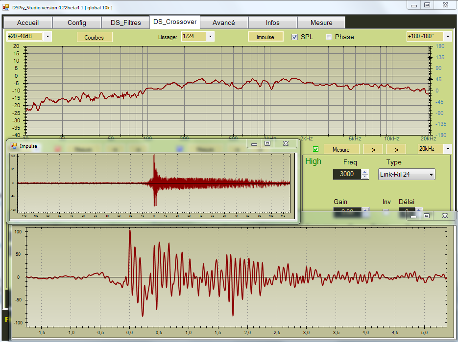This screenshot has height=342, width=458.
Task: Go to the DS_Filtres tab
Action: pos(125,23)
